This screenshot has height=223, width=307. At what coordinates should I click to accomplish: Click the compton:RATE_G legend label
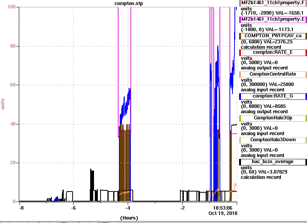273,96
